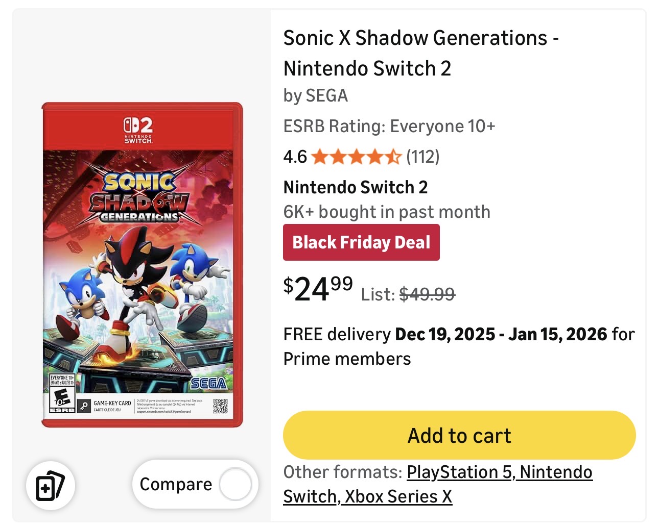Click the red Black Friday Deal badge
This screenshot has width=659, height=528.
click(x=361, y=242)
